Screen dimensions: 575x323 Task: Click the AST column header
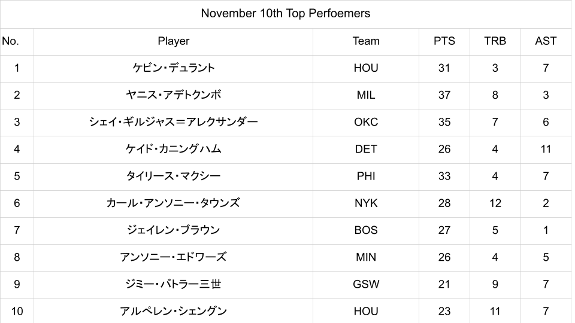[546, 41]
